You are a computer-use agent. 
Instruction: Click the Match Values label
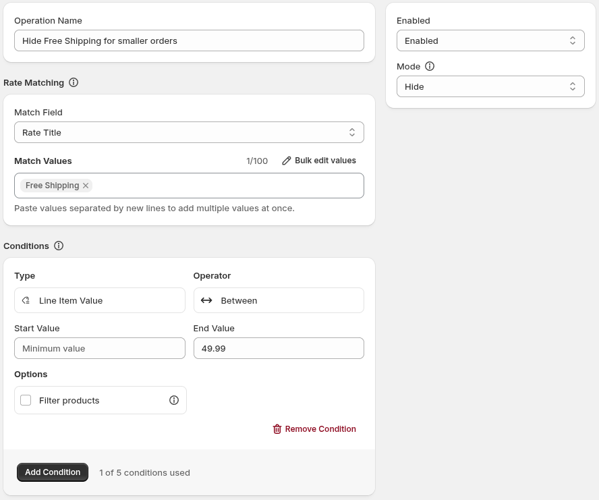coord(43,161)
